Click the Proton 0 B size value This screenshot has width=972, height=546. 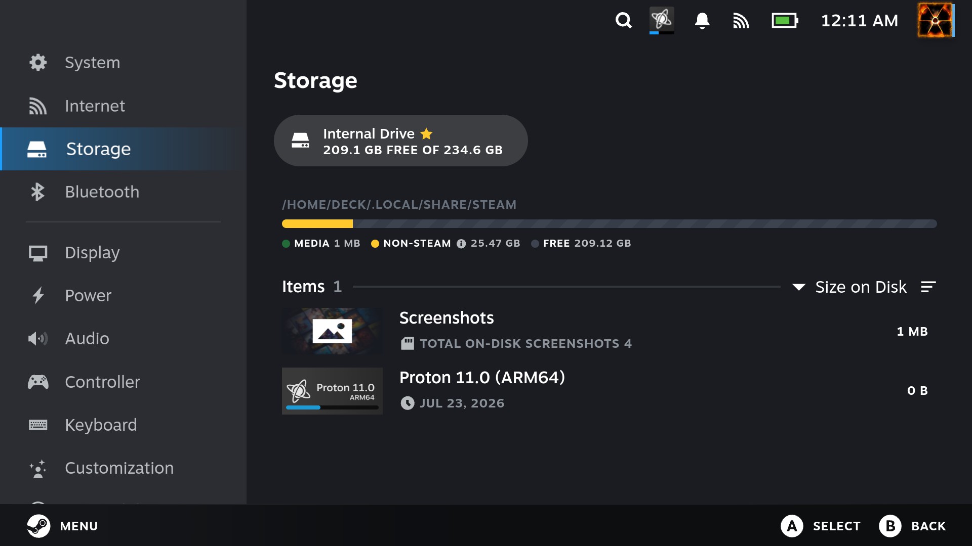(x=917, y=391)
